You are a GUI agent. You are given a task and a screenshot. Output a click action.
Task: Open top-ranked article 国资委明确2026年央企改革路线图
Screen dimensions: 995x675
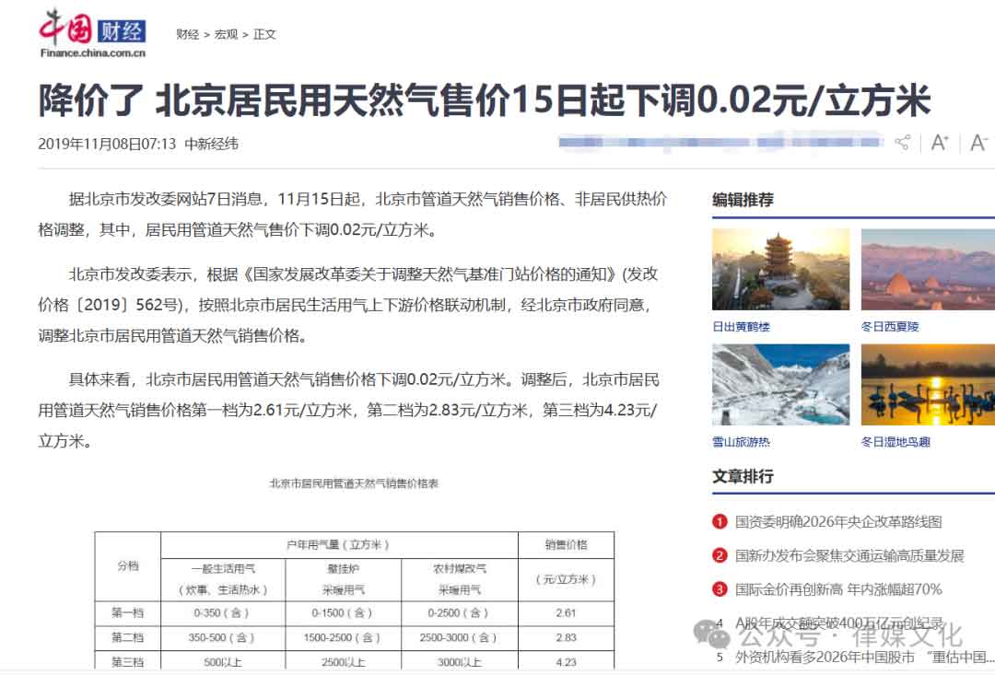click(838, 522)
